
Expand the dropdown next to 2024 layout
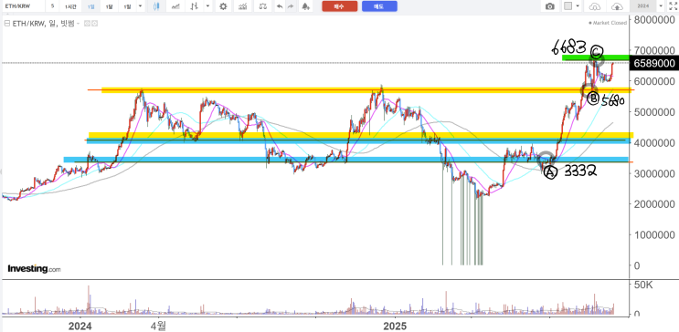click(661, 6)
